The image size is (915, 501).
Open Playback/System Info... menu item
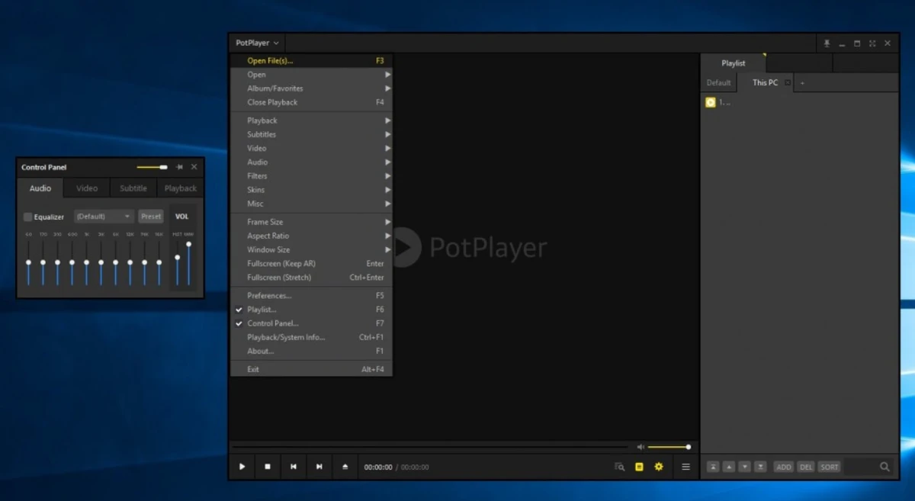[x=311, y=337]
